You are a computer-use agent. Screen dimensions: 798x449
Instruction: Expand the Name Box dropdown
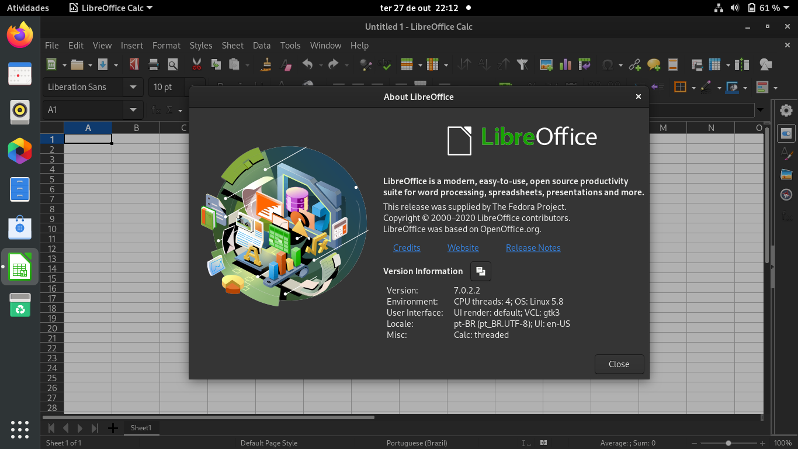point(133,110)
